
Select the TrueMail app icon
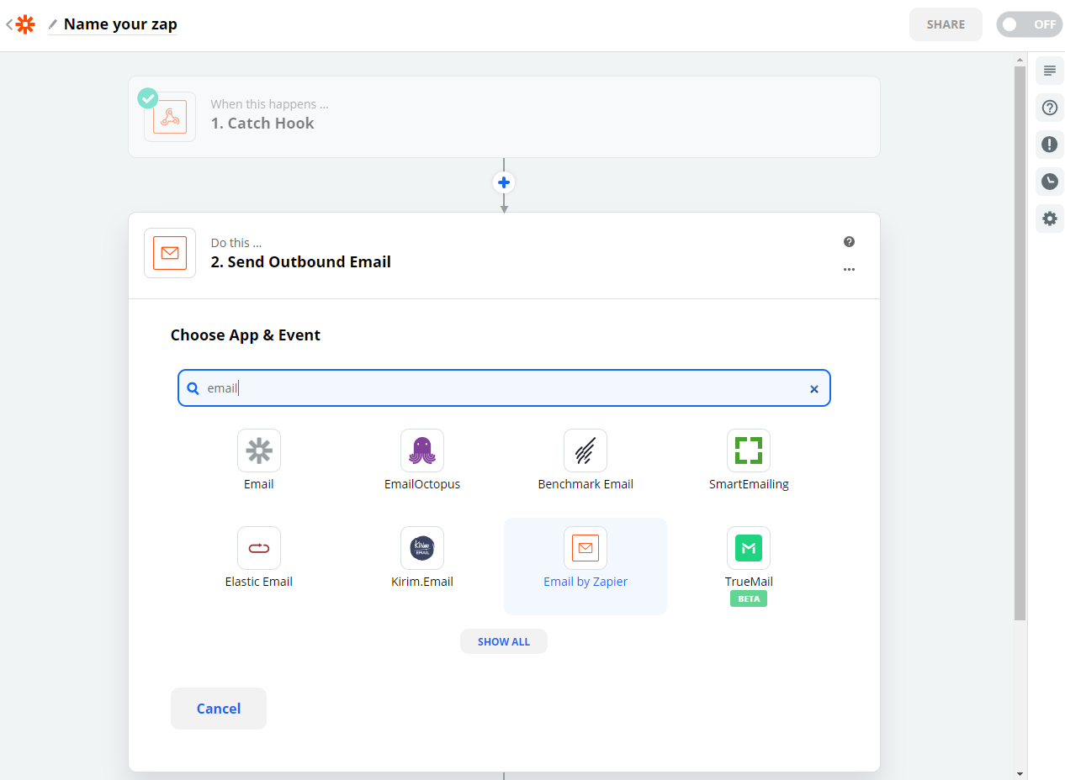pyautogui.click(x=749, y=548)
